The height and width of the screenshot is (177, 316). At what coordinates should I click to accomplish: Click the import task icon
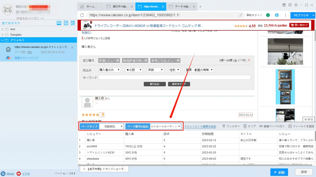(59, 23)
